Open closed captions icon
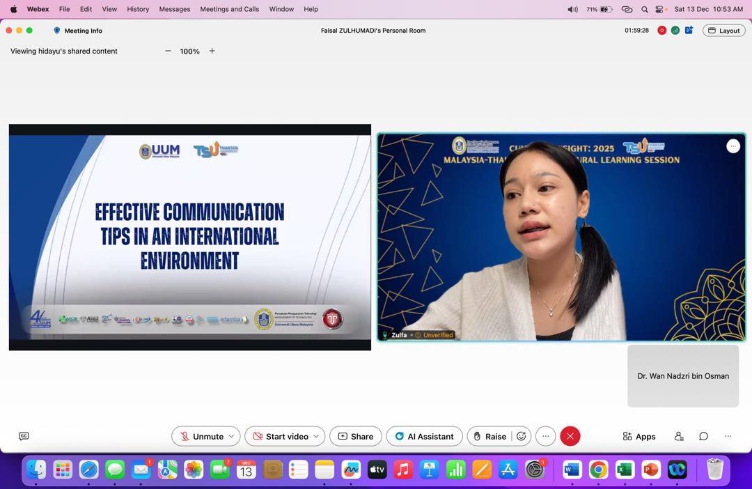 click(24, 436)
